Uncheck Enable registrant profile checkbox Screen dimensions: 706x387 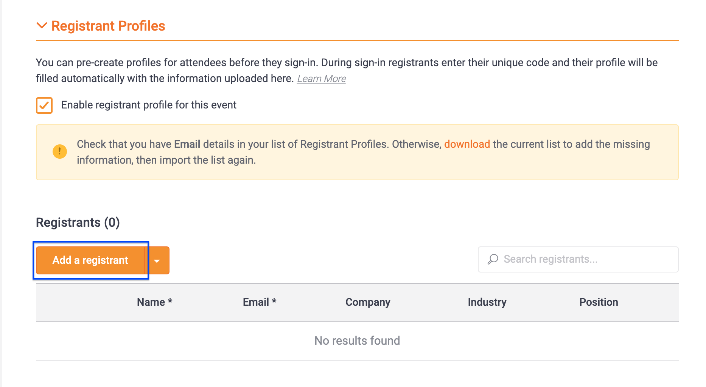coord(44,105)
